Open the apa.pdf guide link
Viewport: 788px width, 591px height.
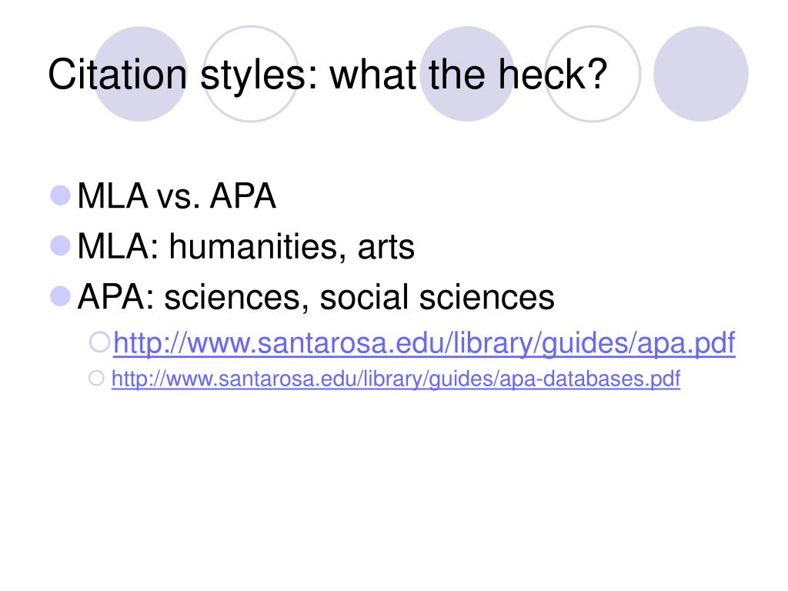(x=424, y=344)
